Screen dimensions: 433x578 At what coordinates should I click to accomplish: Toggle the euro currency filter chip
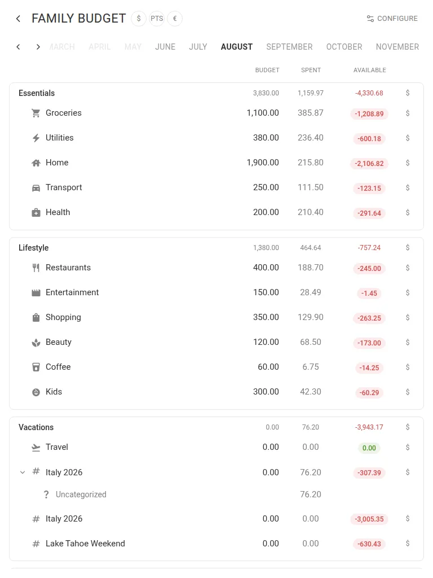coord(175,19)
